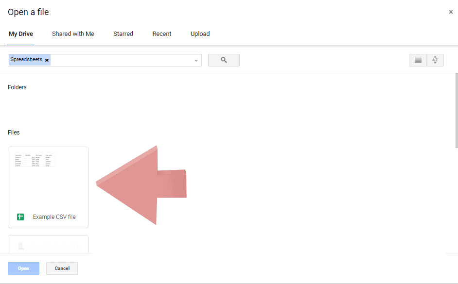Click inside the search filter field
Viewport: 458px width, 284px height.
pyautogui.click(x=122, y=60)
